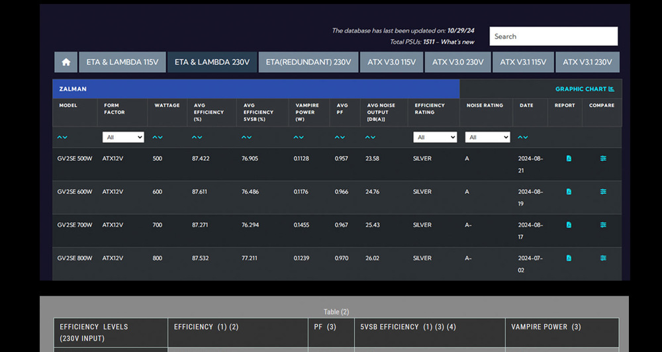
Task: Sort by Avg PF column arrows
Action: (340, 137)
